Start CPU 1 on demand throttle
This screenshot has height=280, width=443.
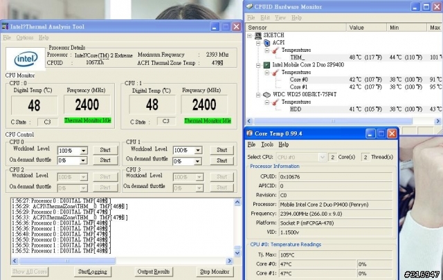point(221,160)
